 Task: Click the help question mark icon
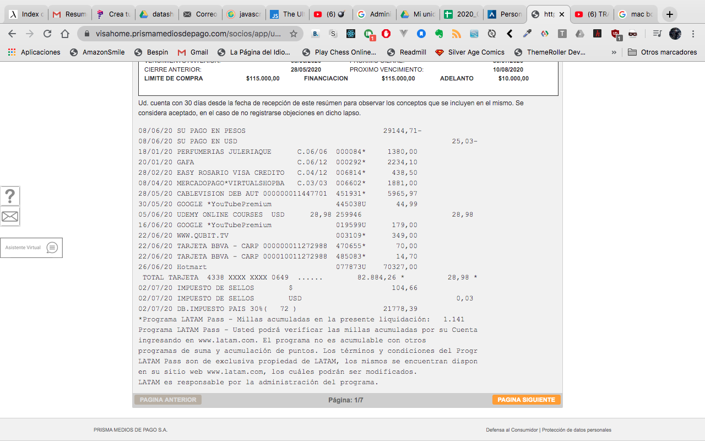pos(10,196)
